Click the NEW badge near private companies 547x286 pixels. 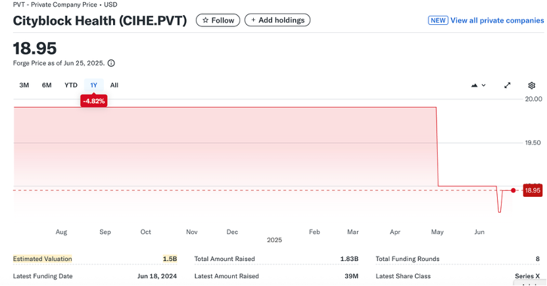(438, 20)
